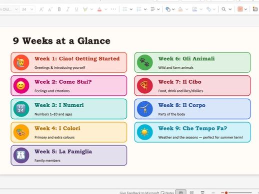Image resolution: width=259 pixels, height=194 pixels.
Task: Open the Shapes gallery icon
Action: pos(168,9)
